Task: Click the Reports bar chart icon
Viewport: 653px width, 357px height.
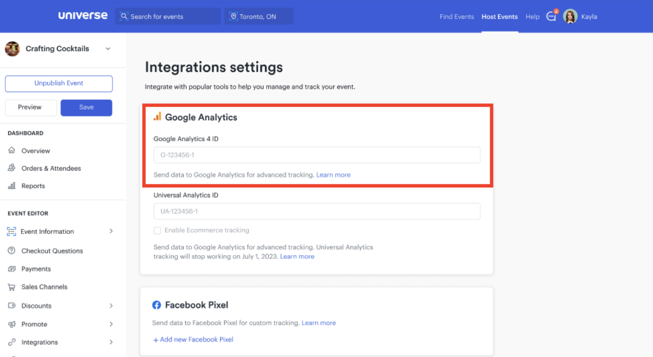Action: tap(12, 186)
